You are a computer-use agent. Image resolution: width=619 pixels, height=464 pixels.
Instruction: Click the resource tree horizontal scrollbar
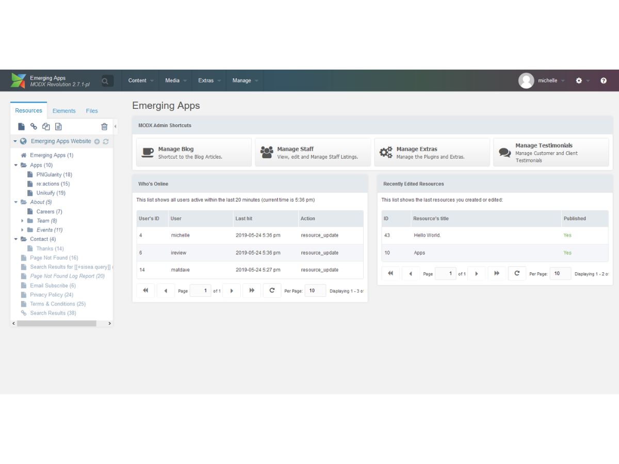coord(57,323)
